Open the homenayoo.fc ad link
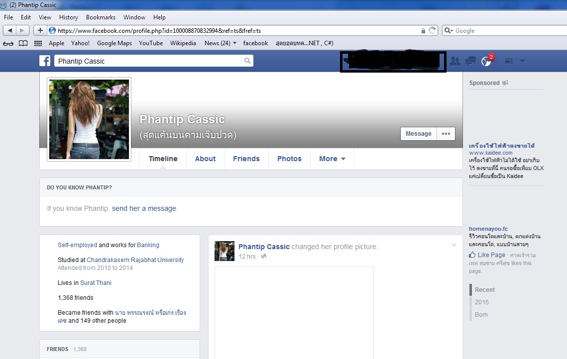This screenshot has height=359, width=567. click(488, 229)
